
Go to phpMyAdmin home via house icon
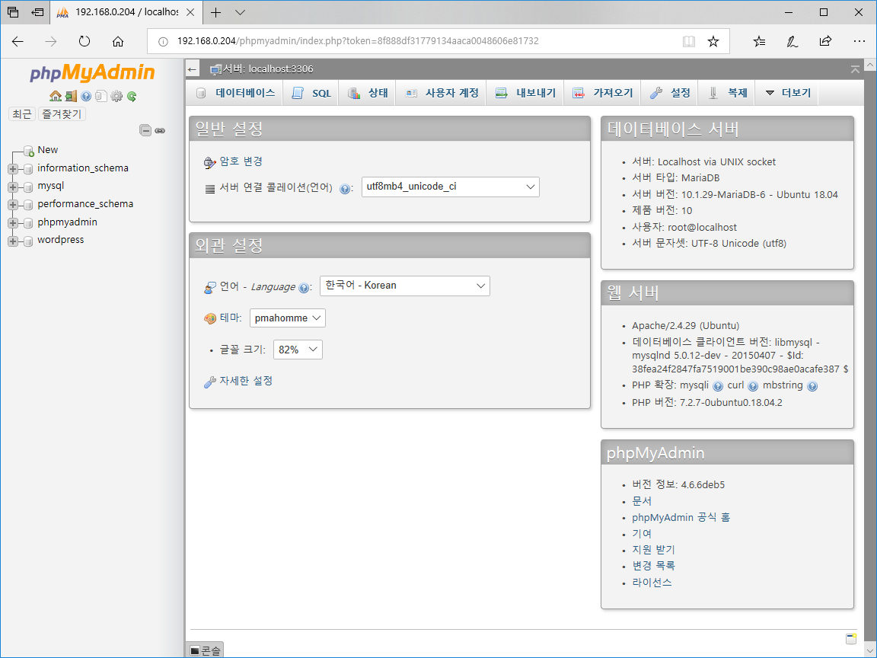tap(56, 96)
